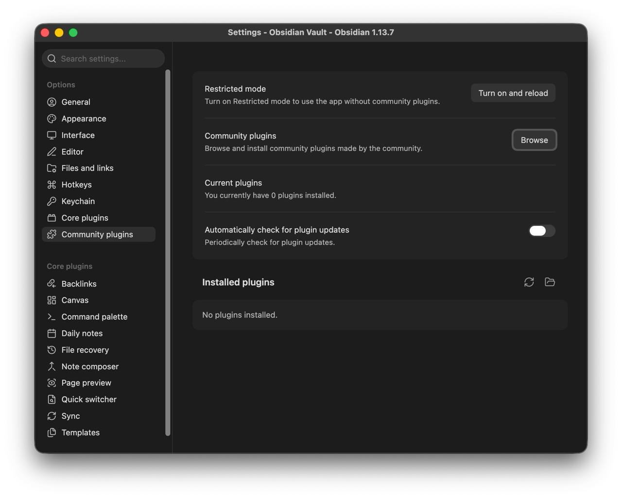
Task: Click the 'Installed plugins' heading
Action: tap(238, 282)
